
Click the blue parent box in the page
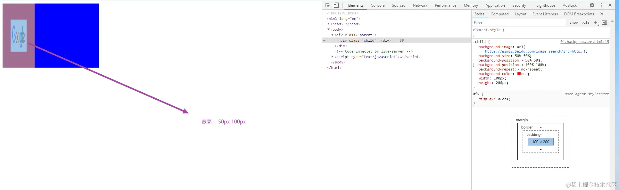click(x=67, y=36)
